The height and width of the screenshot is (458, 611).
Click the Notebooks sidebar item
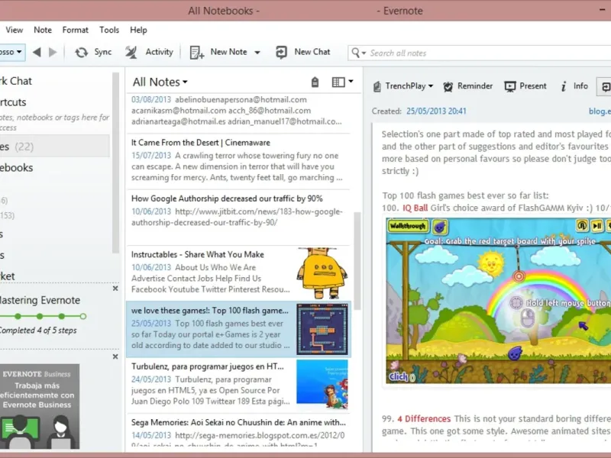click(x=16, y=168)
